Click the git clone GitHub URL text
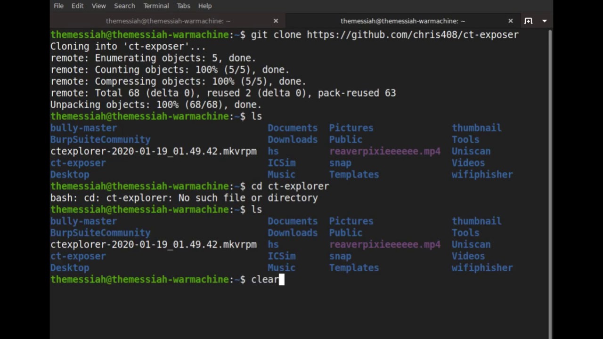 (x=413, y=35)
